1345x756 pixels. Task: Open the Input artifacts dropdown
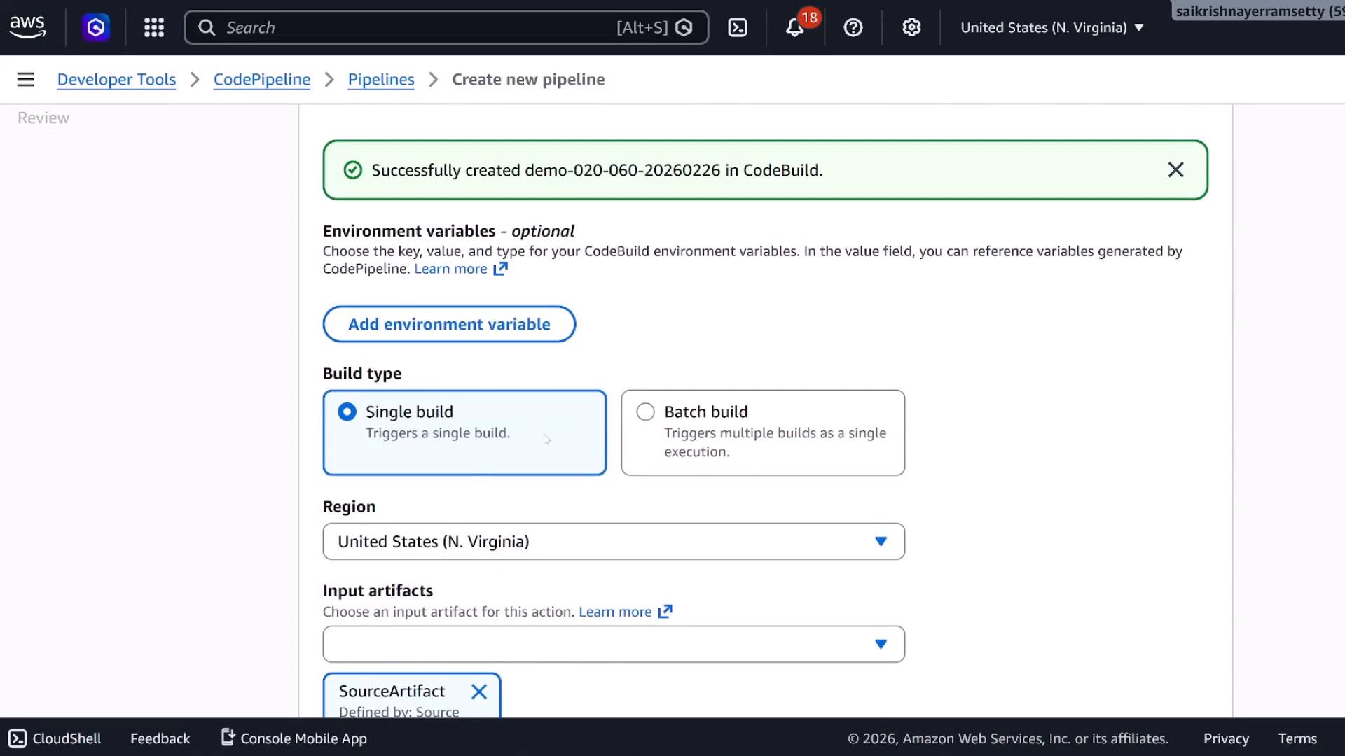point(614,644)
